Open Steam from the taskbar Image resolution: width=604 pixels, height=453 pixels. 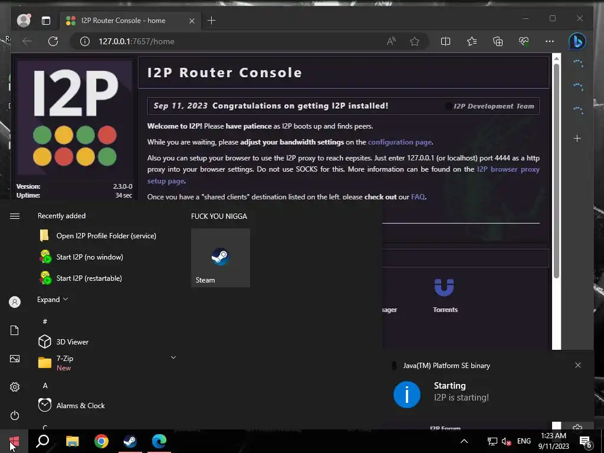coord(130,441)
